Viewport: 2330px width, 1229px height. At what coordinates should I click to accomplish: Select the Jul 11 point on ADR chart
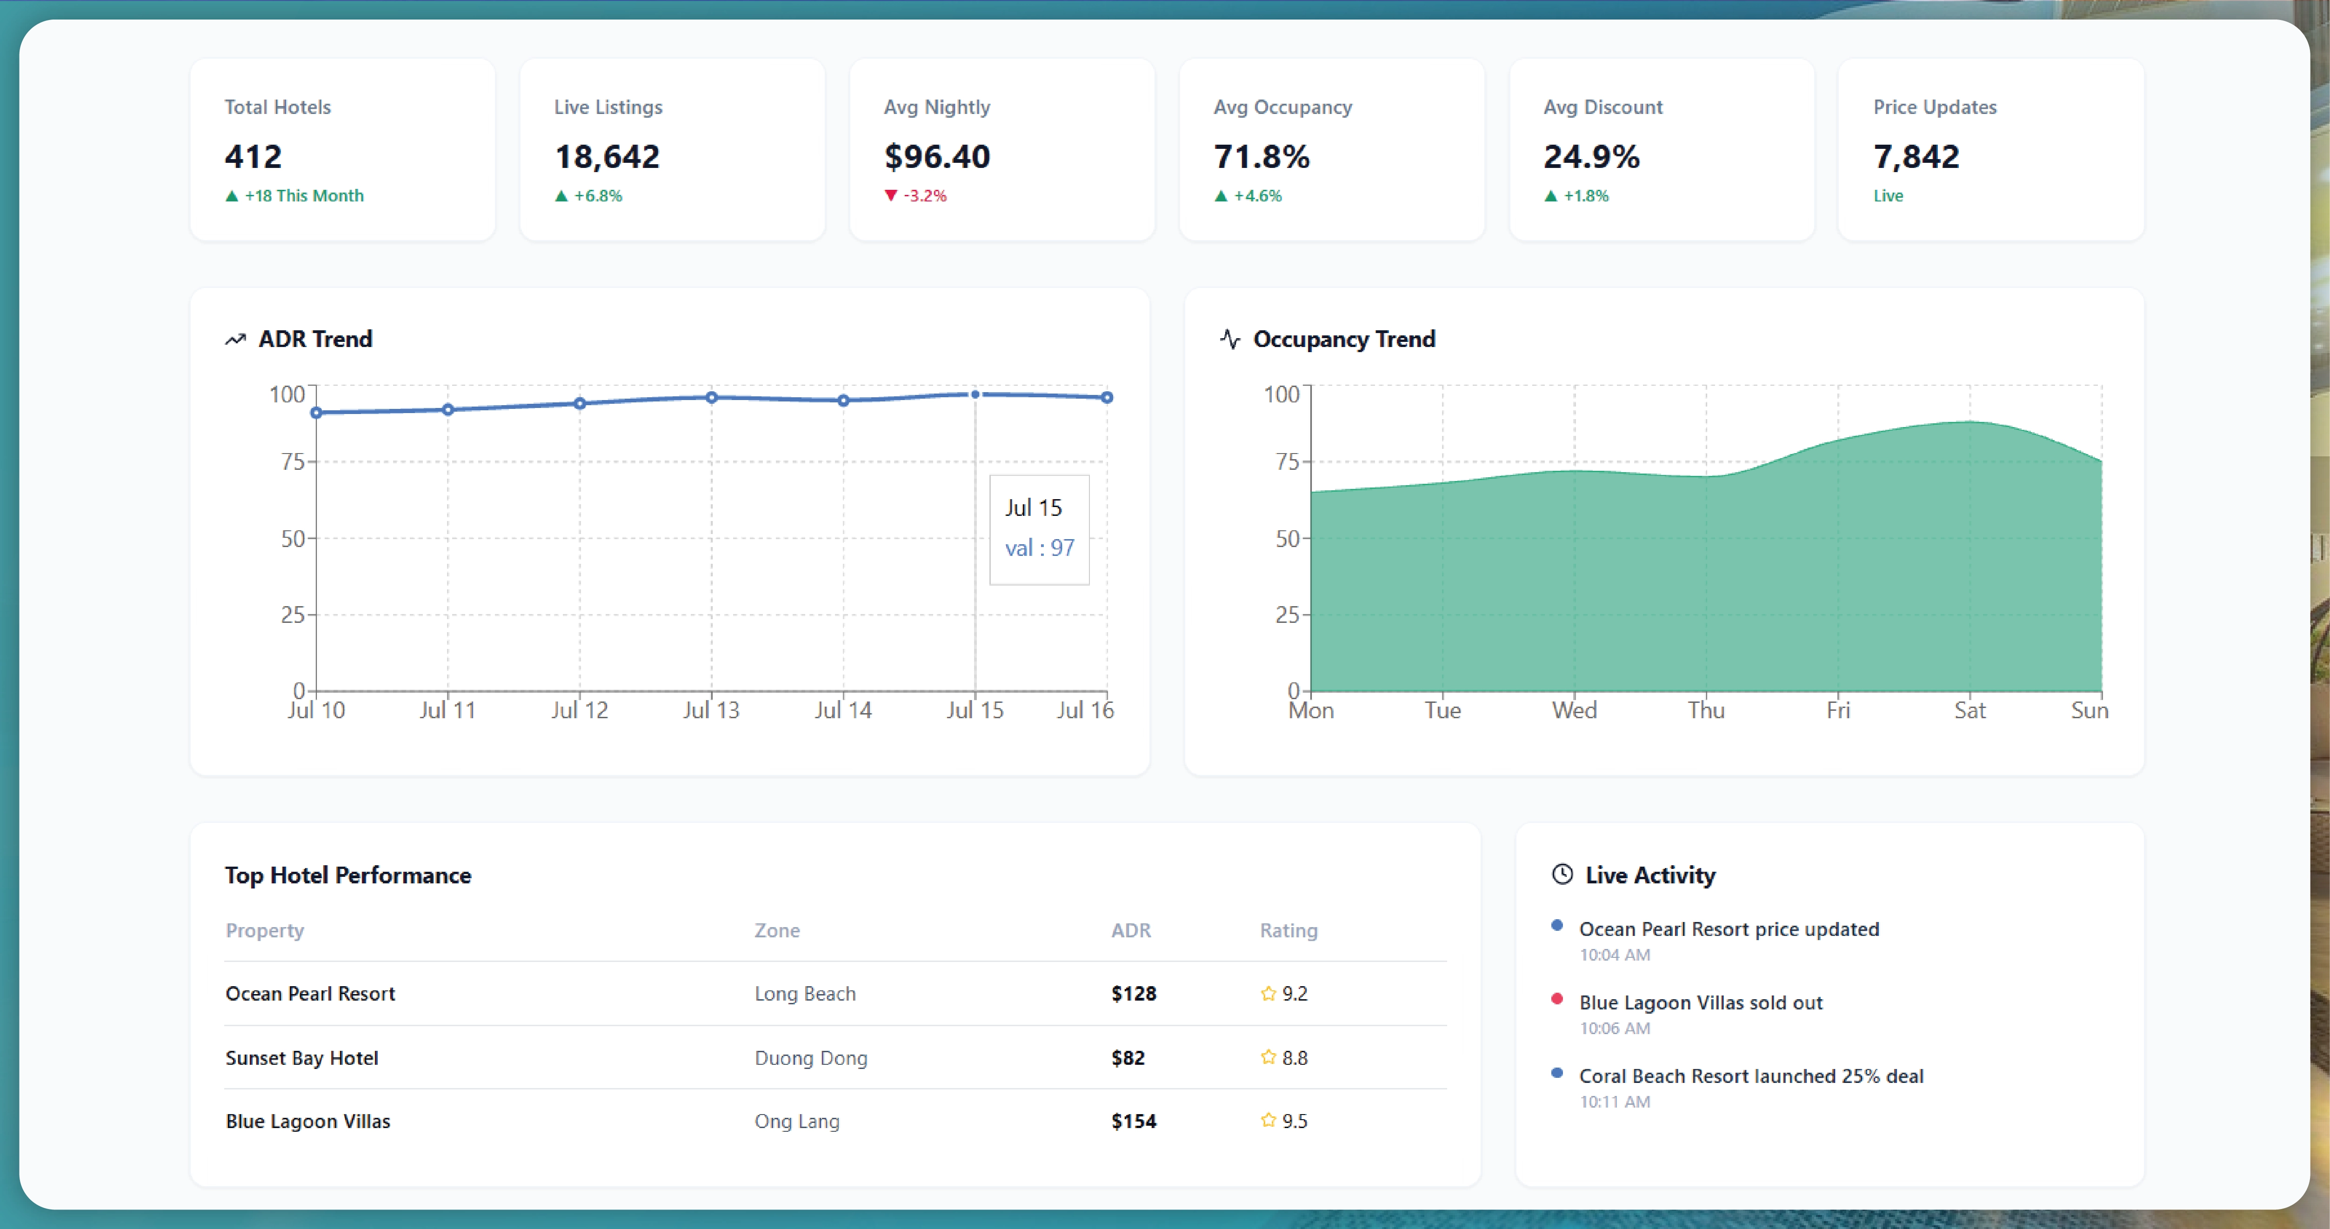tap(448, 410)
